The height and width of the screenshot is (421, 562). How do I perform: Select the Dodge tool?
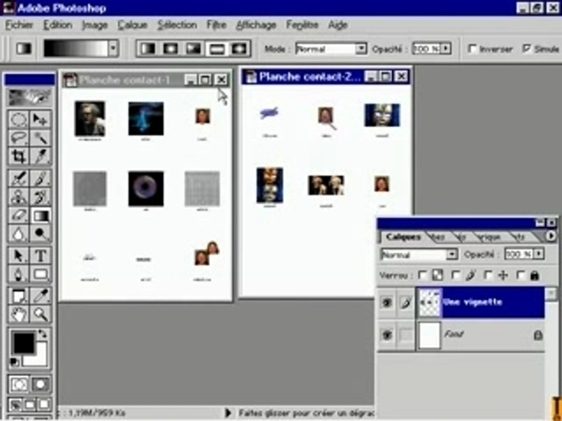click(40, 234)
